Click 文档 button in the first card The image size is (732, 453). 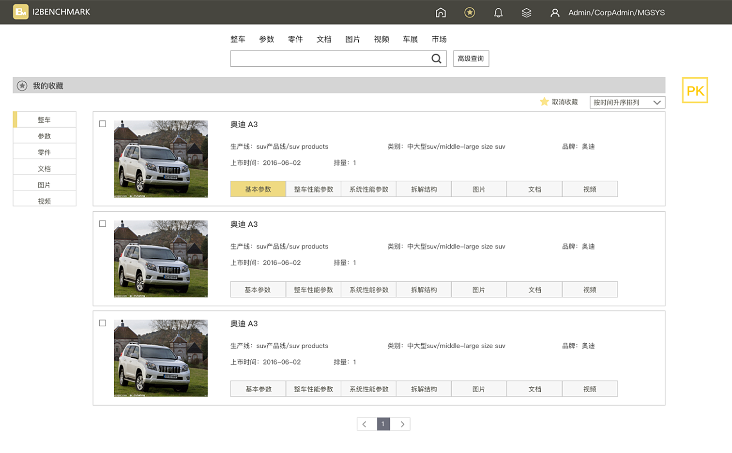[x=534, y=189]
